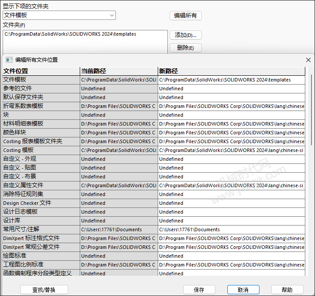Select the 设计库 row label

(x=41, y=221)
